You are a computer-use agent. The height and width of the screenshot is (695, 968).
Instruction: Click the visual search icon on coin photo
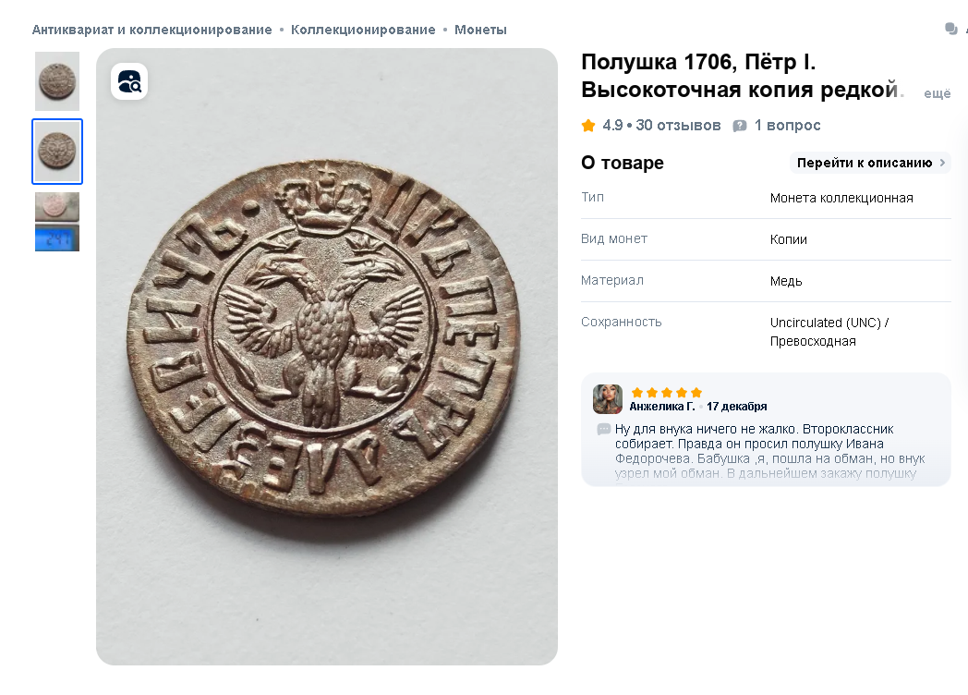[129, 81]
